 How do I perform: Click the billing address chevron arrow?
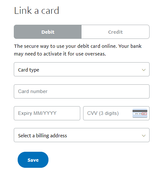143,136
